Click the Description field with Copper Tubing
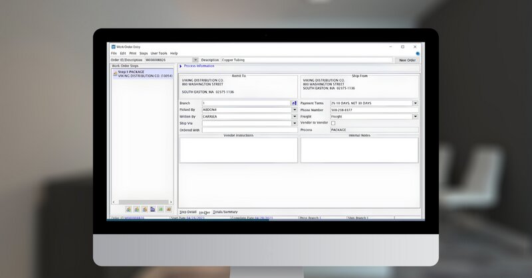 [307, 60]
